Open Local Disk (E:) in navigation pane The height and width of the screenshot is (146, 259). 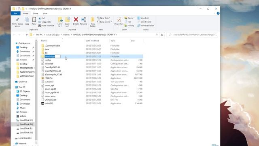point(26,129)
